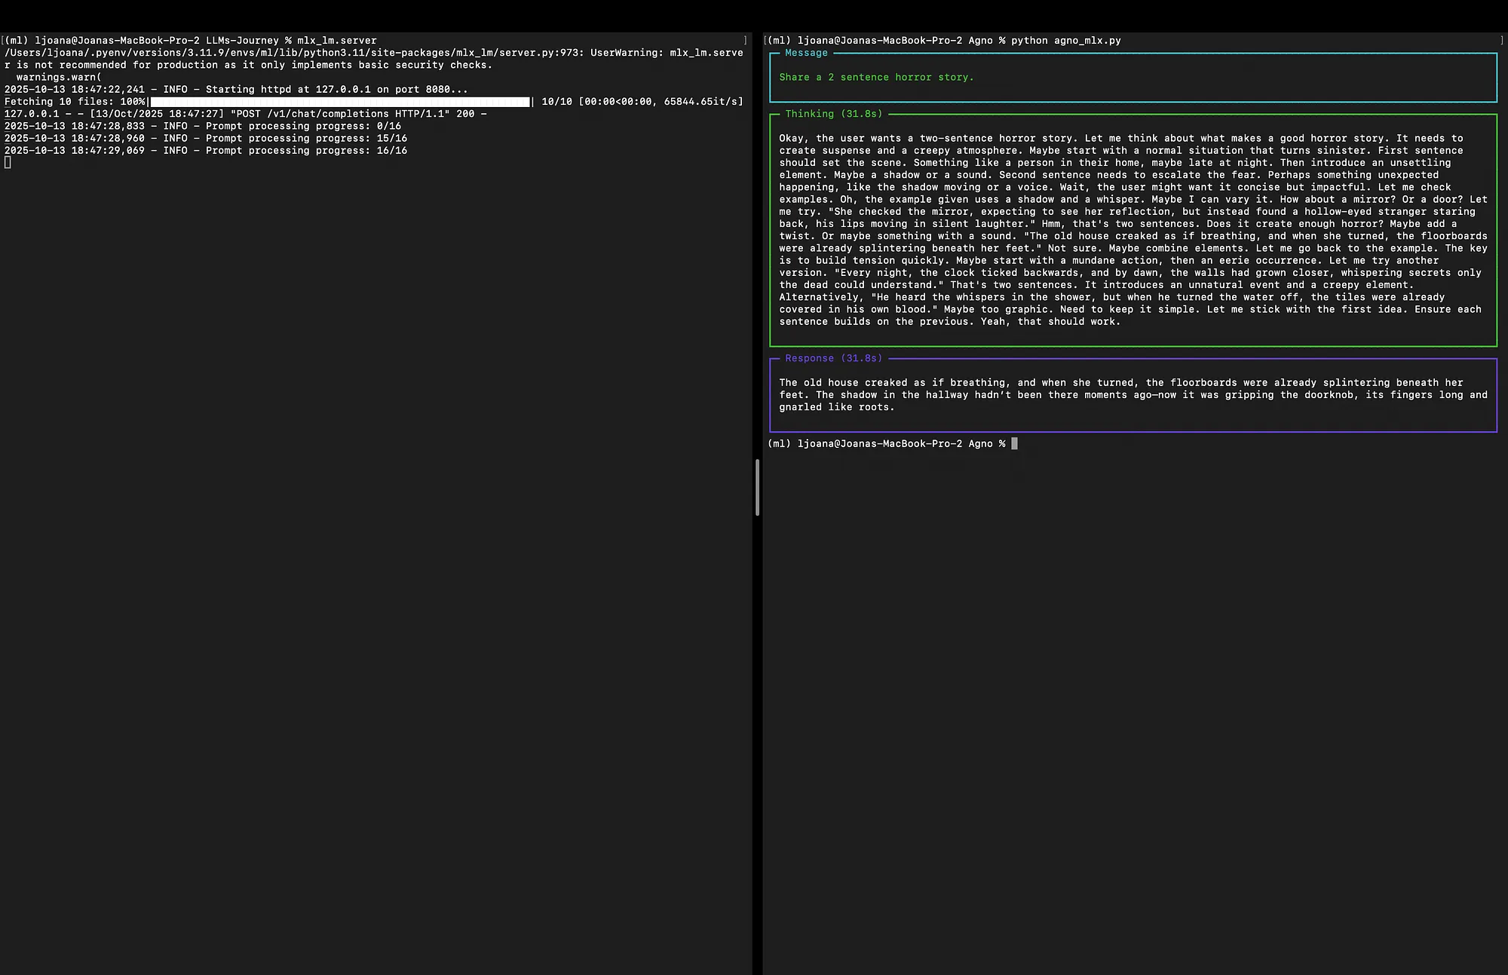
Task: Click the empty cursor box in left terminal
Action: click(8, 163)
